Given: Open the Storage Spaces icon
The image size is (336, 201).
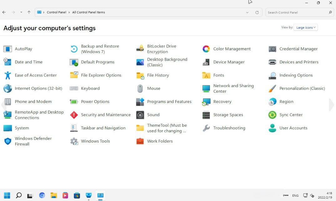Looking at the screenshot, I should point(206,115).
